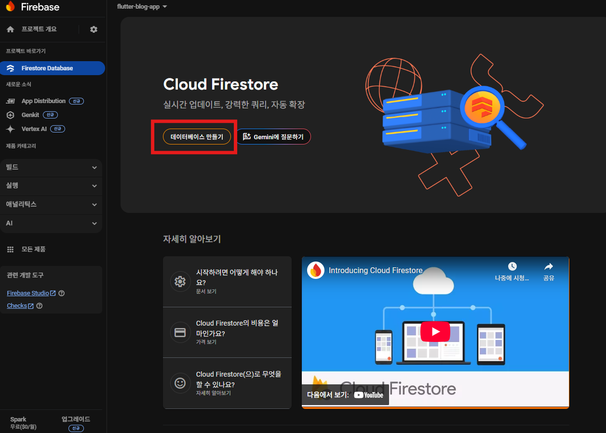
Task: Expand the 실행 category
Action: pyautogui.click(x=51, y=186)
